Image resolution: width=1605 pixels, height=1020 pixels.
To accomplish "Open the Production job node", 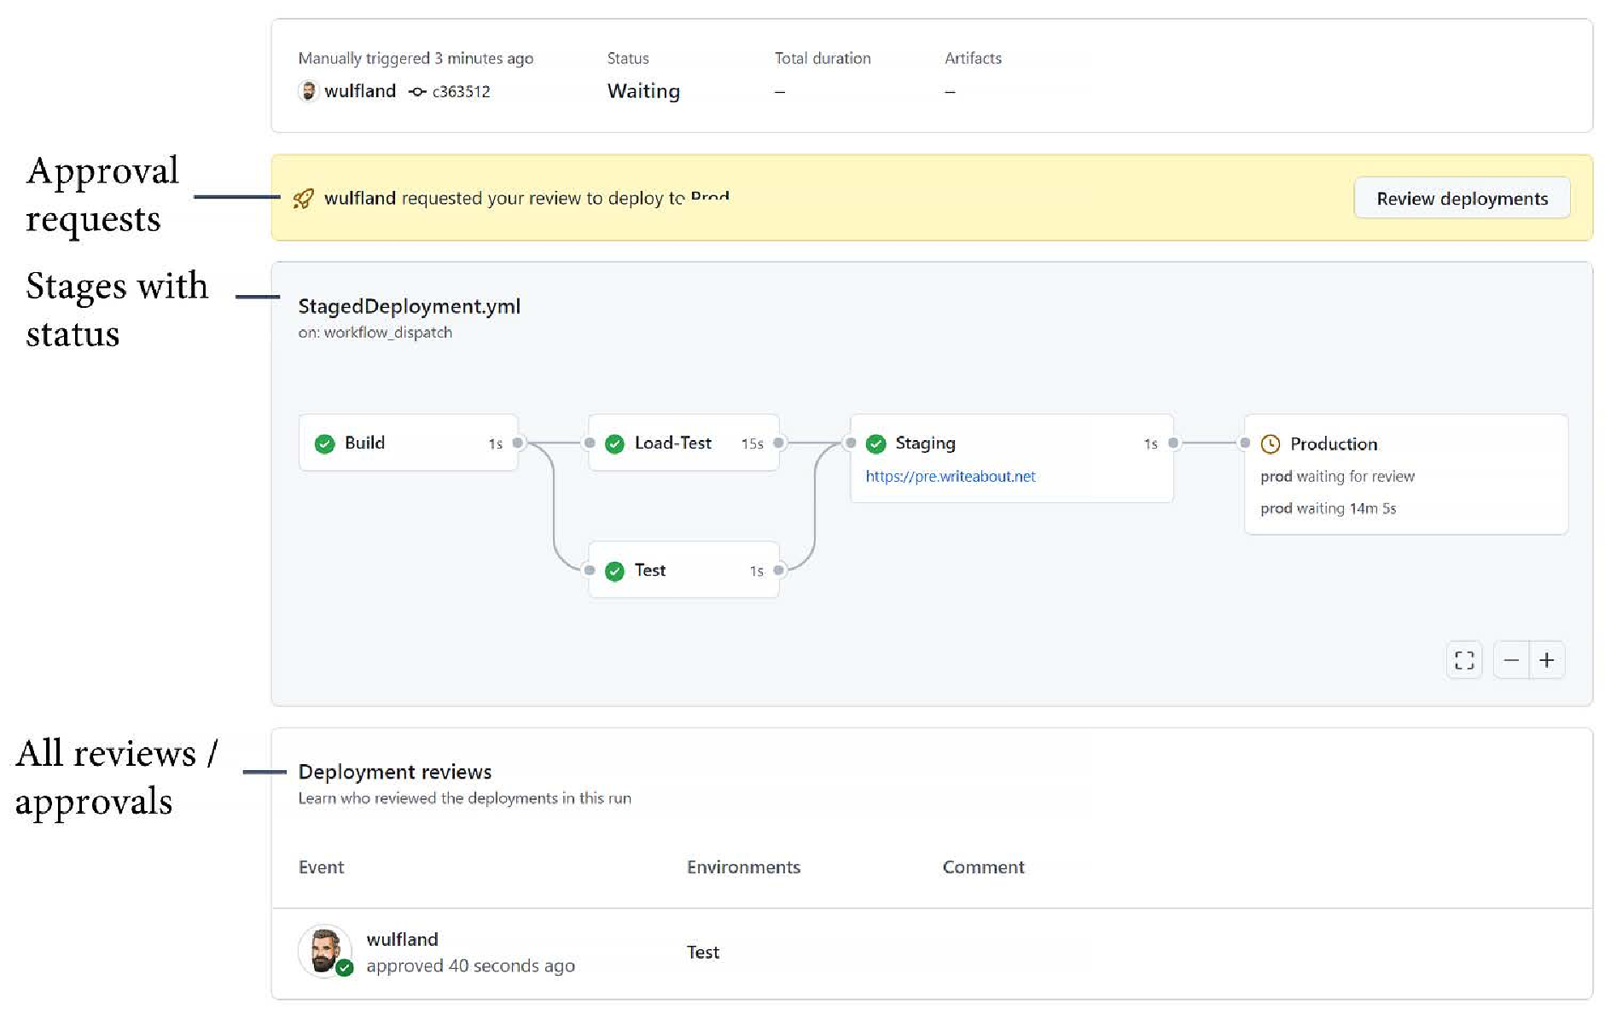I will (1405, 474).
